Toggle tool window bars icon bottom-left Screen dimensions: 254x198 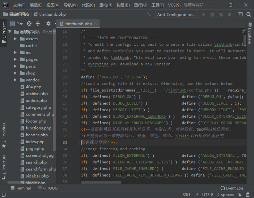point(4,194)
